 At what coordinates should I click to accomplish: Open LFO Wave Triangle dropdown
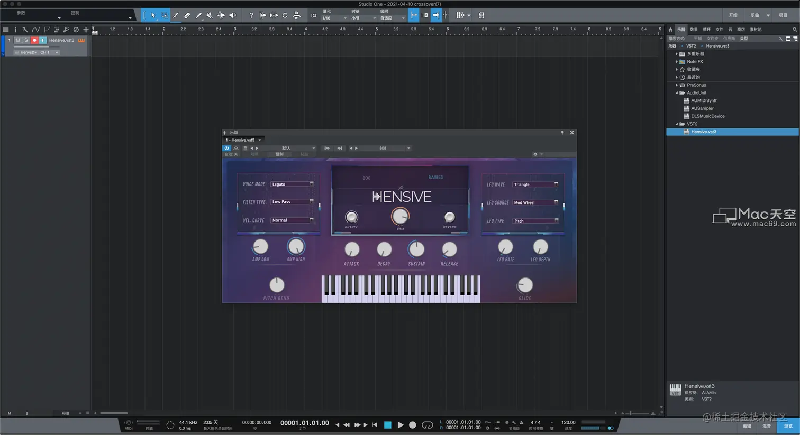535,184
